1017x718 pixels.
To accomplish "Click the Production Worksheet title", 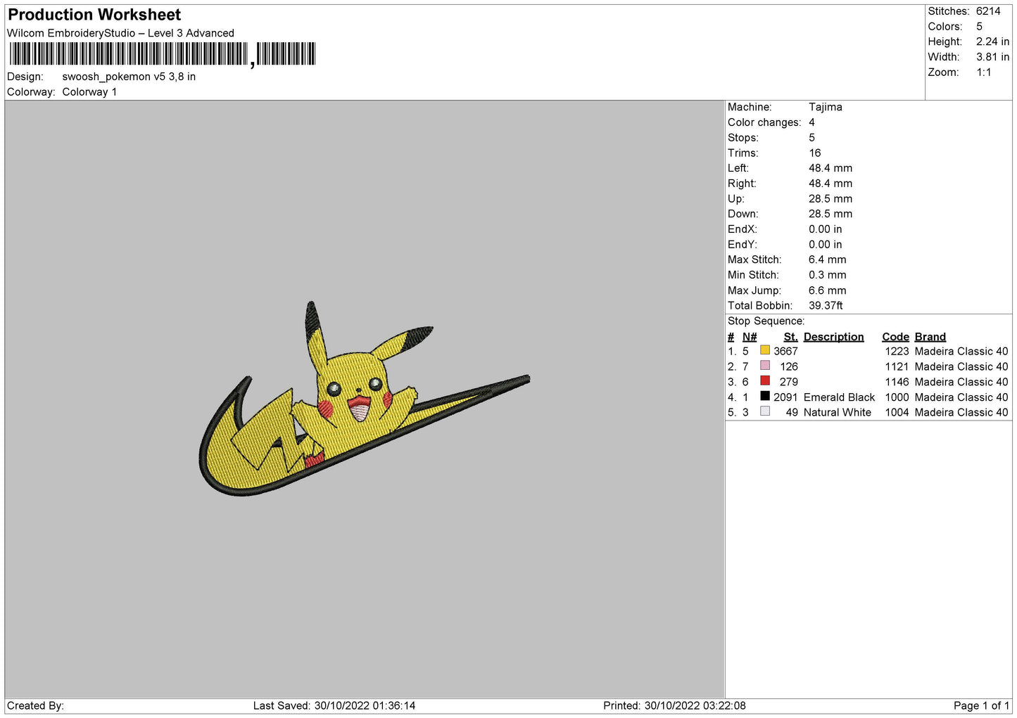I will coord(94,15).
